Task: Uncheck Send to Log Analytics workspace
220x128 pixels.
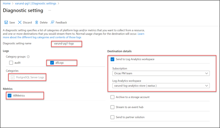Action: tap(113, 59)
